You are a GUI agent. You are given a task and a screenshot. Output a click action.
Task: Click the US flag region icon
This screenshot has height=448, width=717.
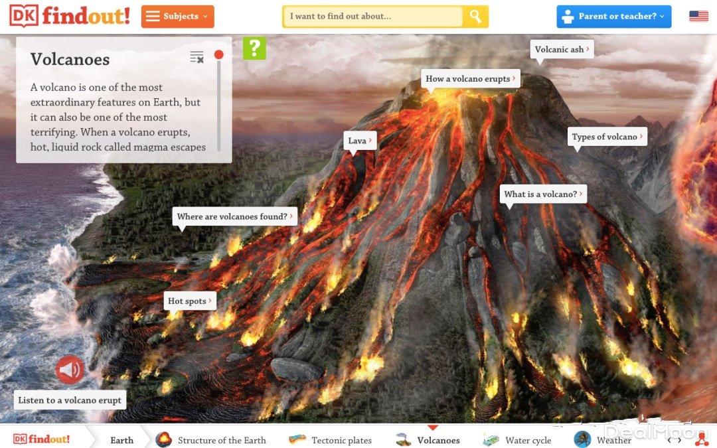pyautogui.click(x=698, y=16)
